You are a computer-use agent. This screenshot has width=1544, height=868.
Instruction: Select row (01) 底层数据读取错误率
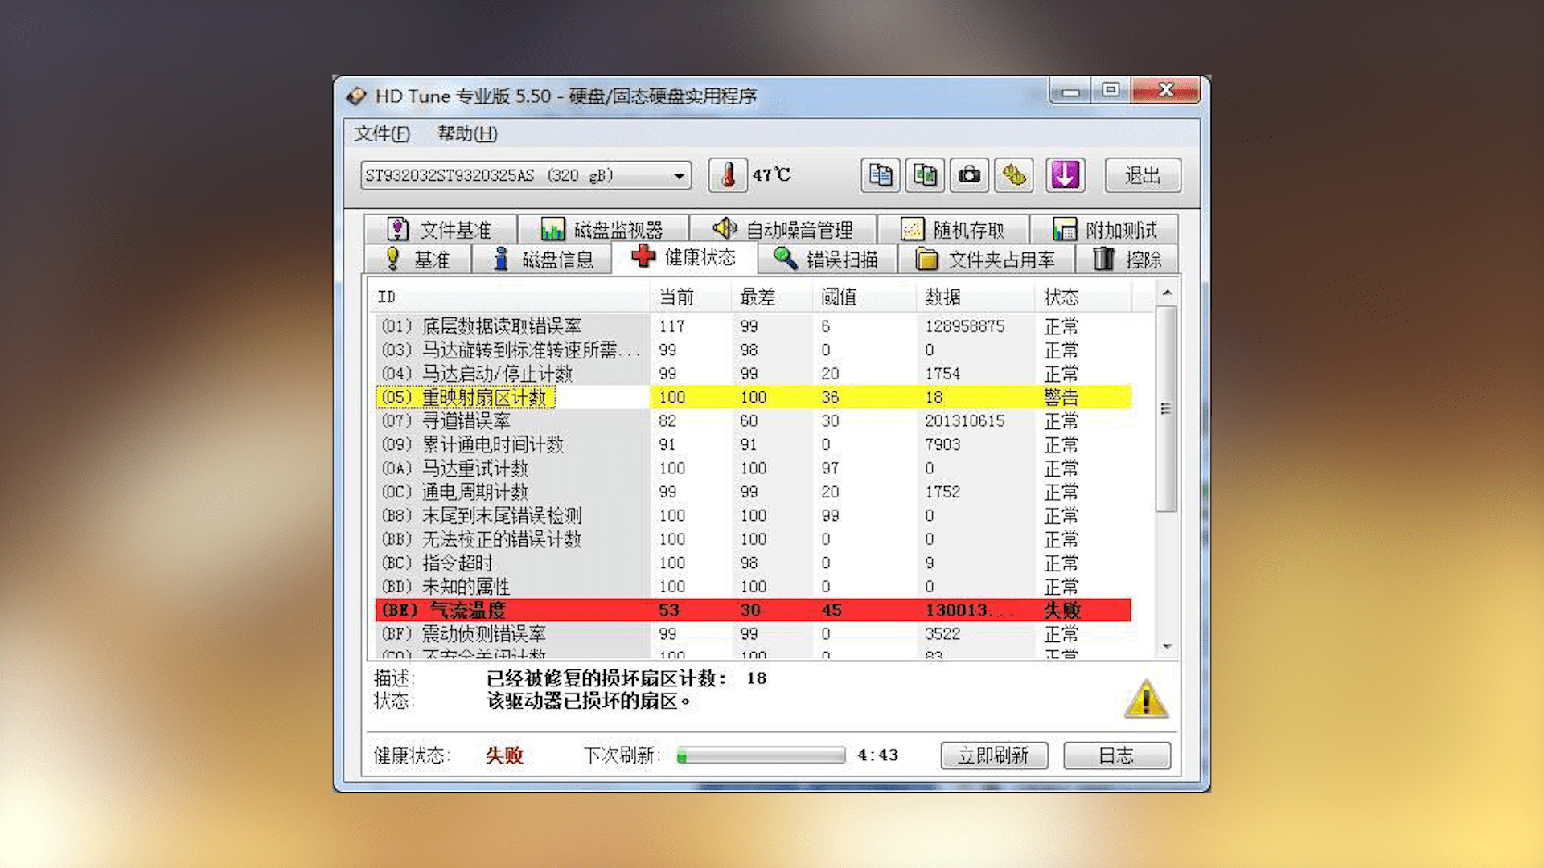coord(754,326)
